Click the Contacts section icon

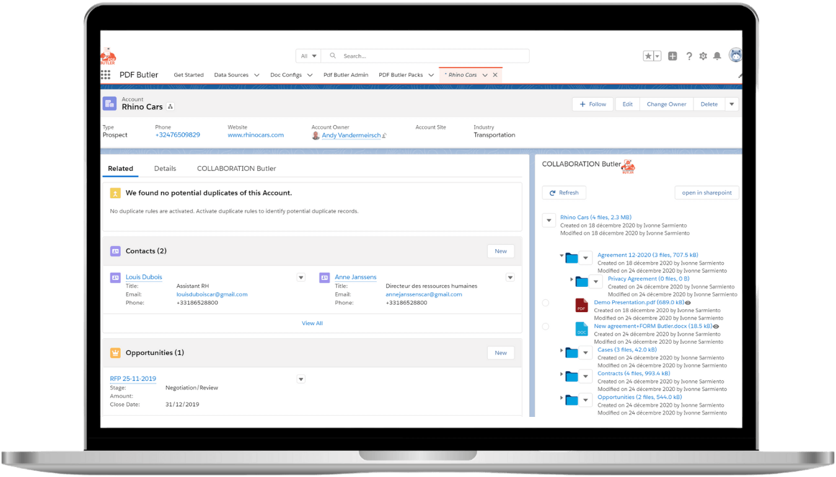(x=115, y=251)
